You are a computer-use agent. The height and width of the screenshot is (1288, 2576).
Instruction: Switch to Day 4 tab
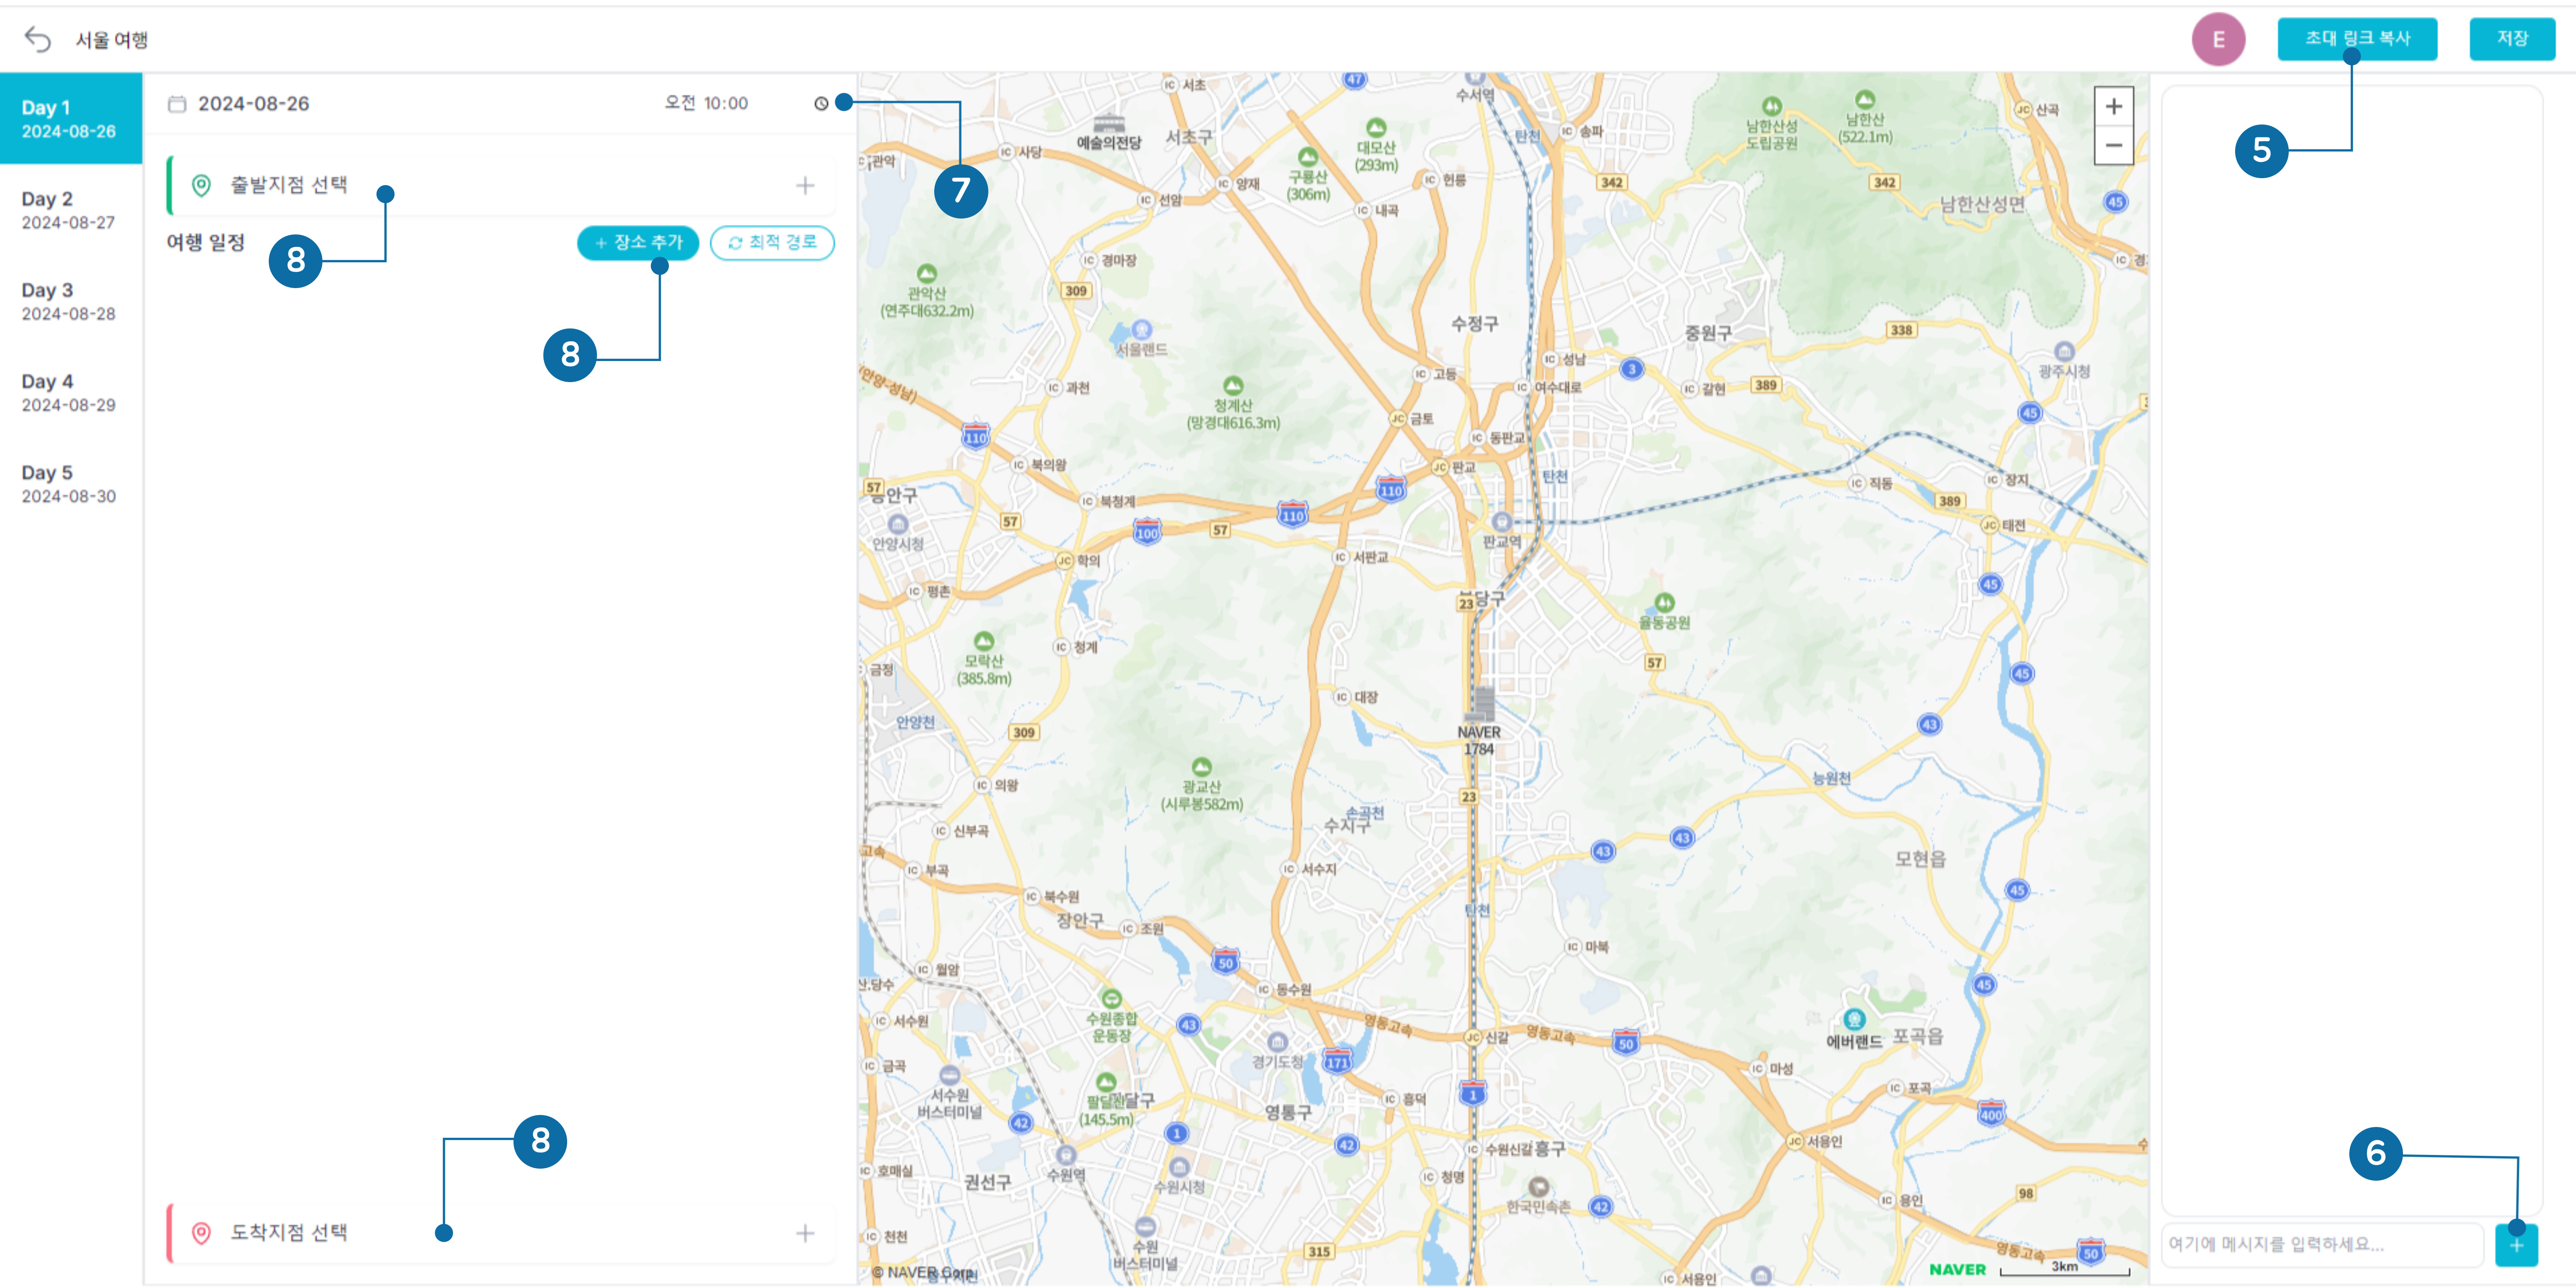70,392
